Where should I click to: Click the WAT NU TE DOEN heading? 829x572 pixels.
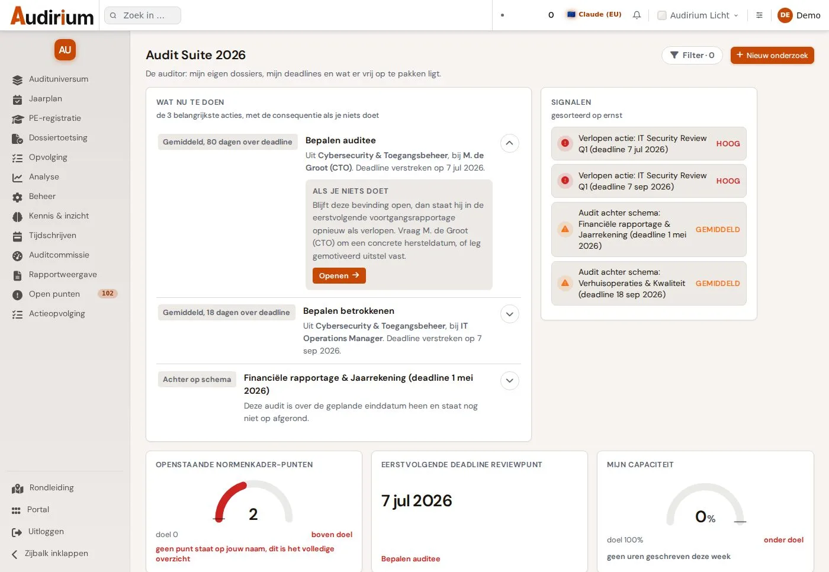click(x=190, y=102)
